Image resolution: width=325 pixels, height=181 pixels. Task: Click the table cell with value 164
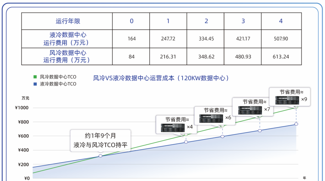132,39
